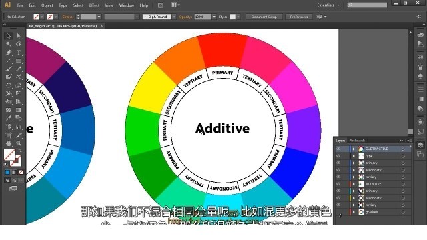Open the Arrange Documents dropdown
The height and width of the screenshot is (240, 427).
point(175,5)
